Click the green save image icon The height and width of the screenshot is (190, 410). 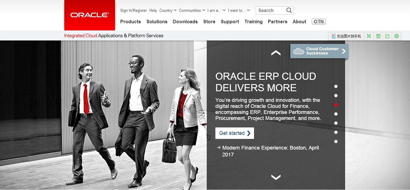click(378, 36)
